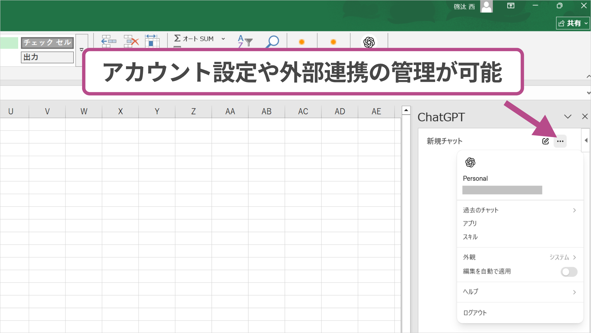This screenshot has width=591, height=333.
Task: Select column Y header
Action: (x=157, y=111)
